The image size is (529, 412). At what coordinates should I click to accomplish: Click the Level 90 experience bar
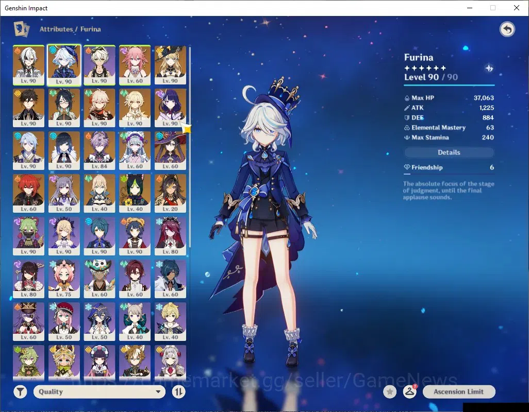tap(449, 85)
